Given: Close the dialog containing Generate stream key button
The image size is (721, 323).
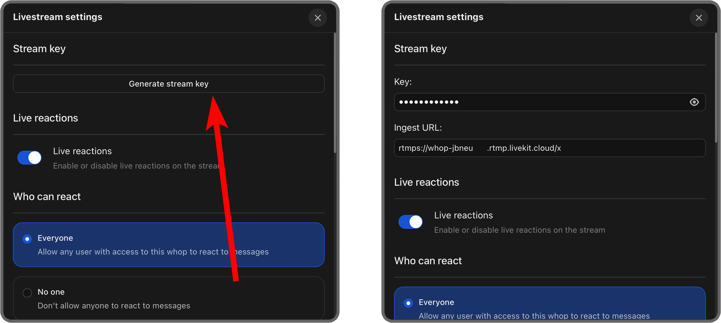Looking at the screenshot, I should (x=318, y=18).
